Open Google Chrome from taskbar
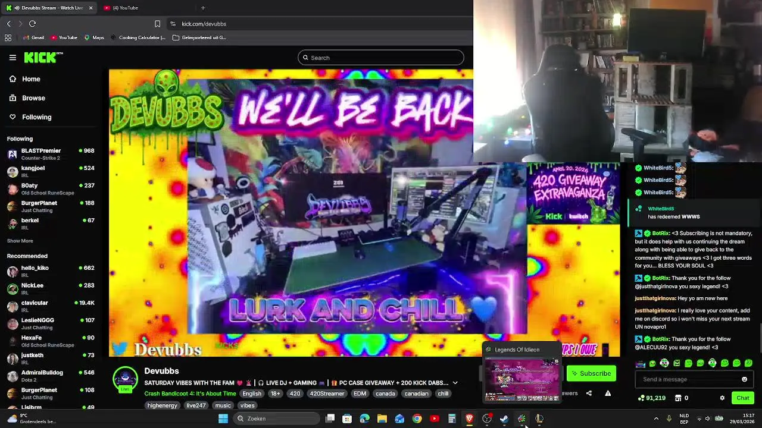 (417, 418)
